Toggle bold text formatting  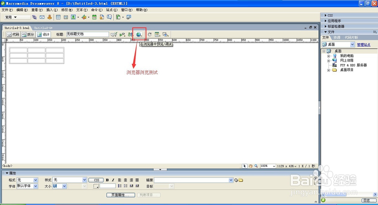[107, 180]
